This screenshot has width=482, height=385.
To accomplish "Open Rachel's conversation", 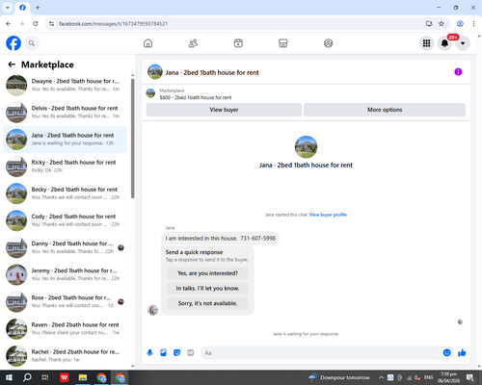I will [x=65, y=356].
